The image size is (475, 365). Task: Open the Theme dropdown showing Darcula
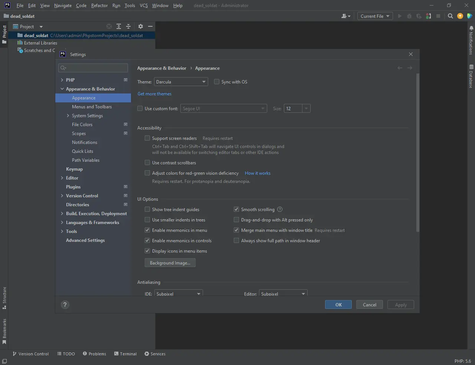pos(181,82)
